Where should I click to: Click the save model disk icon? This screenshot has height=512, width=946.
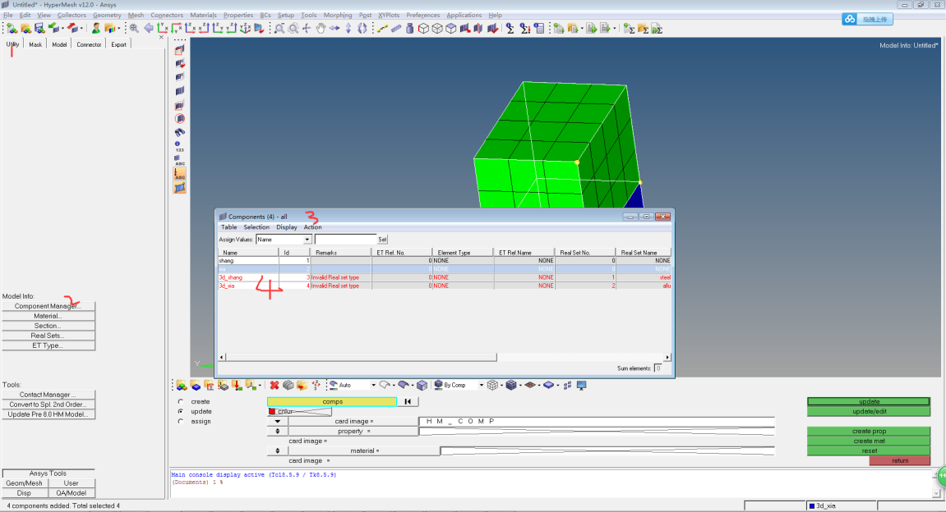pyautogui.click(x=39, y=29)
